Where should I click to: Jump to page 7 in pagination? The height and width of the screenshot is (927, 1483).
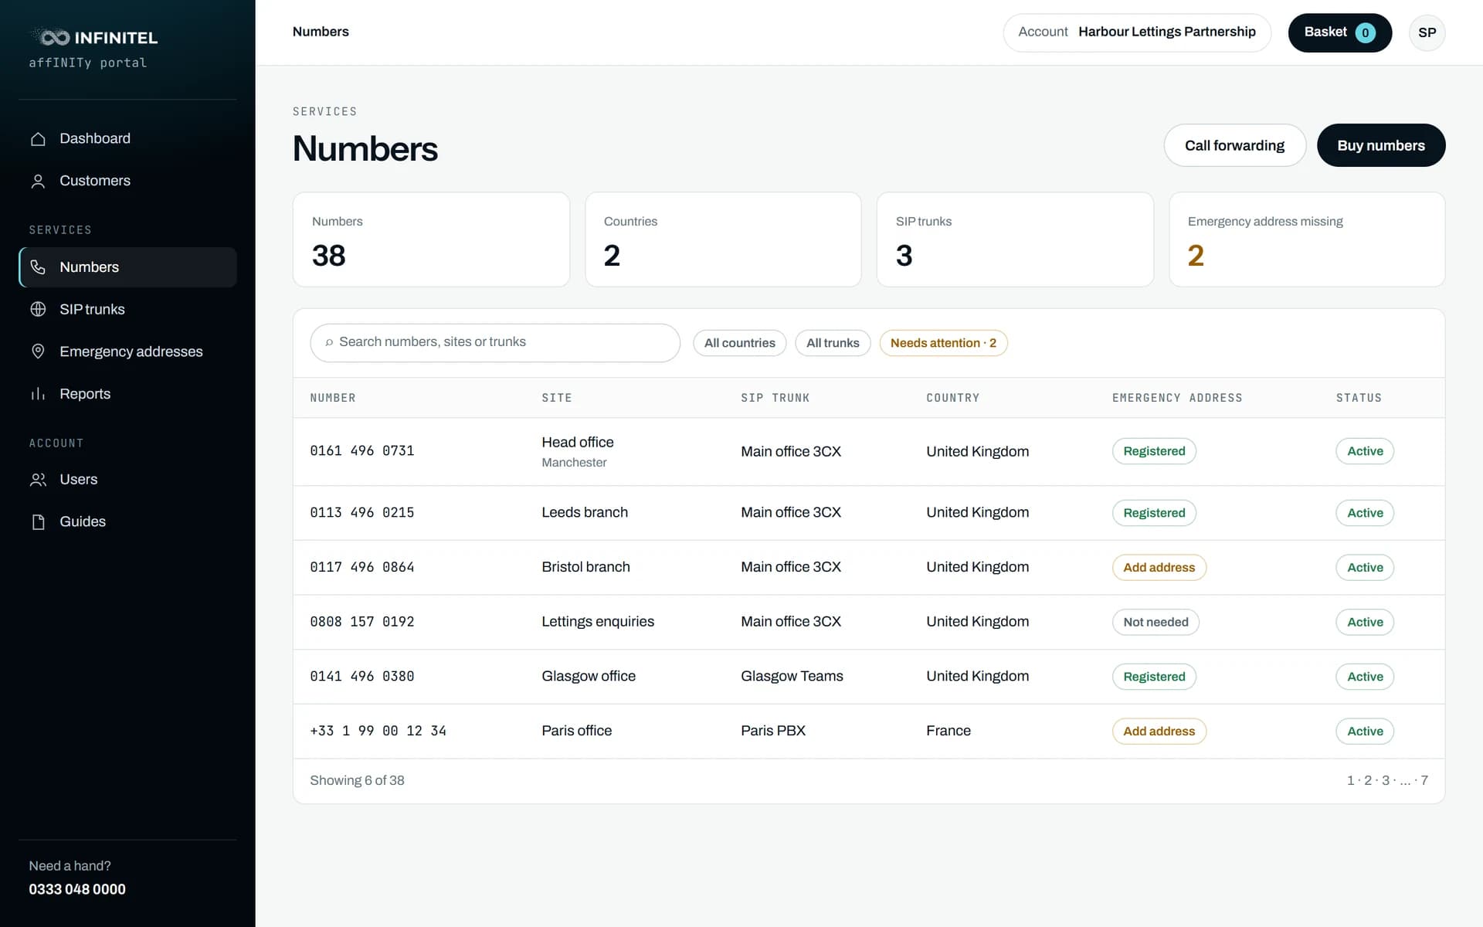click(1424, 781)
